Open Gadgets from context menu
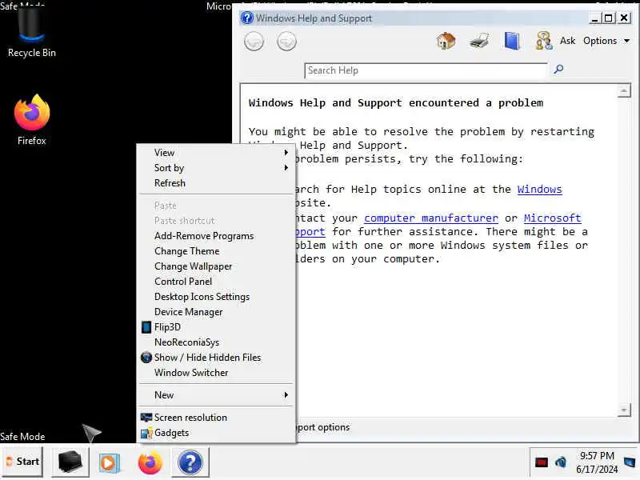Screen dimensions: 640x480 pos(216,433)
